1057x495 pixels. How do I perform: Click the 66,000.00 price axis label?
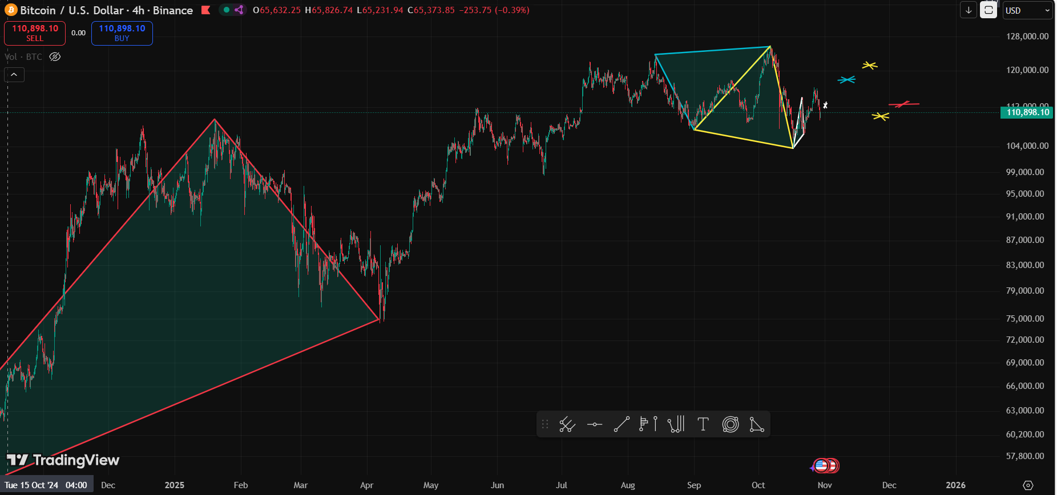click(x=1025, y=386)
